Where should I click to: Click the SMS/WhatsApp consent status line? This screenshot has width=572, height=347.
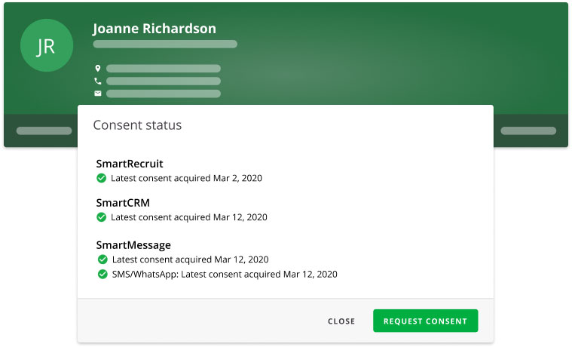click(x=224, y=275)
